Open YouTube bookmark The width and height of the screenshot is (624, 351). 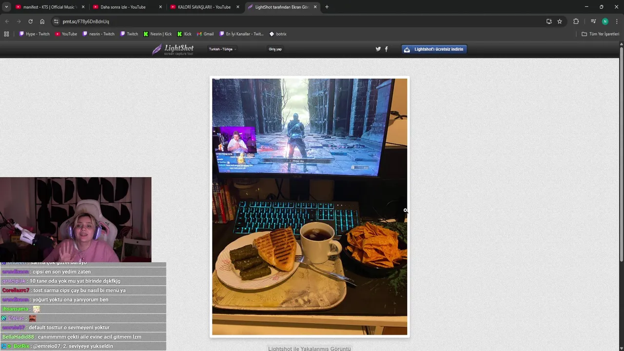click(66, 34)
